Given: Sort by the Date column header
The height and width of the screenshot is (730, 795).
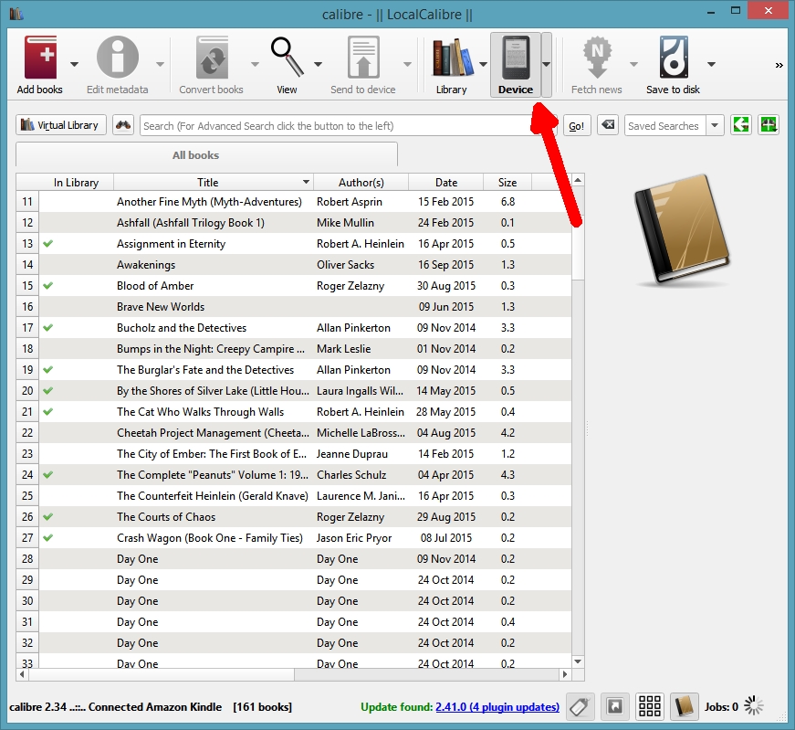Looking at the screenshot, I should (x=446, y=182).
